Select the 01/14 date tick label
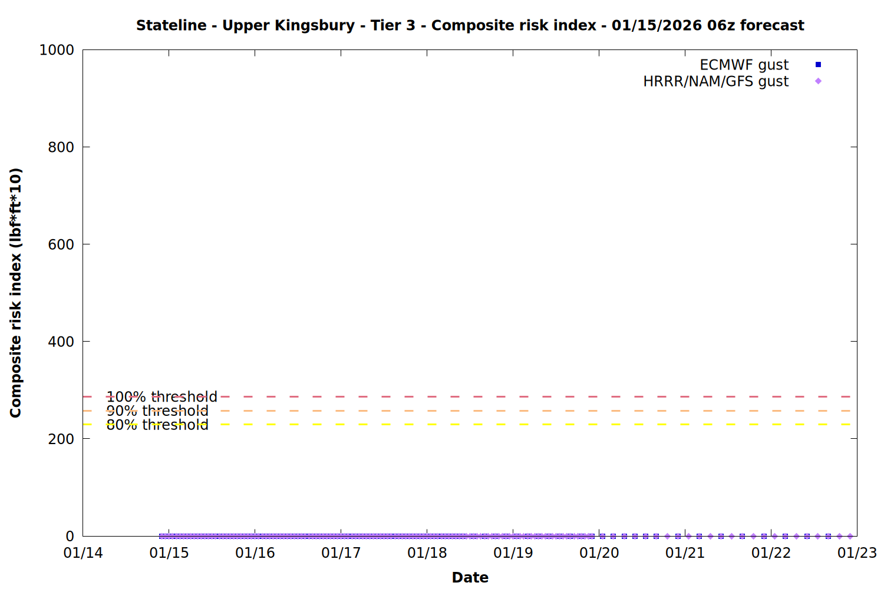 tap(83, 553)
